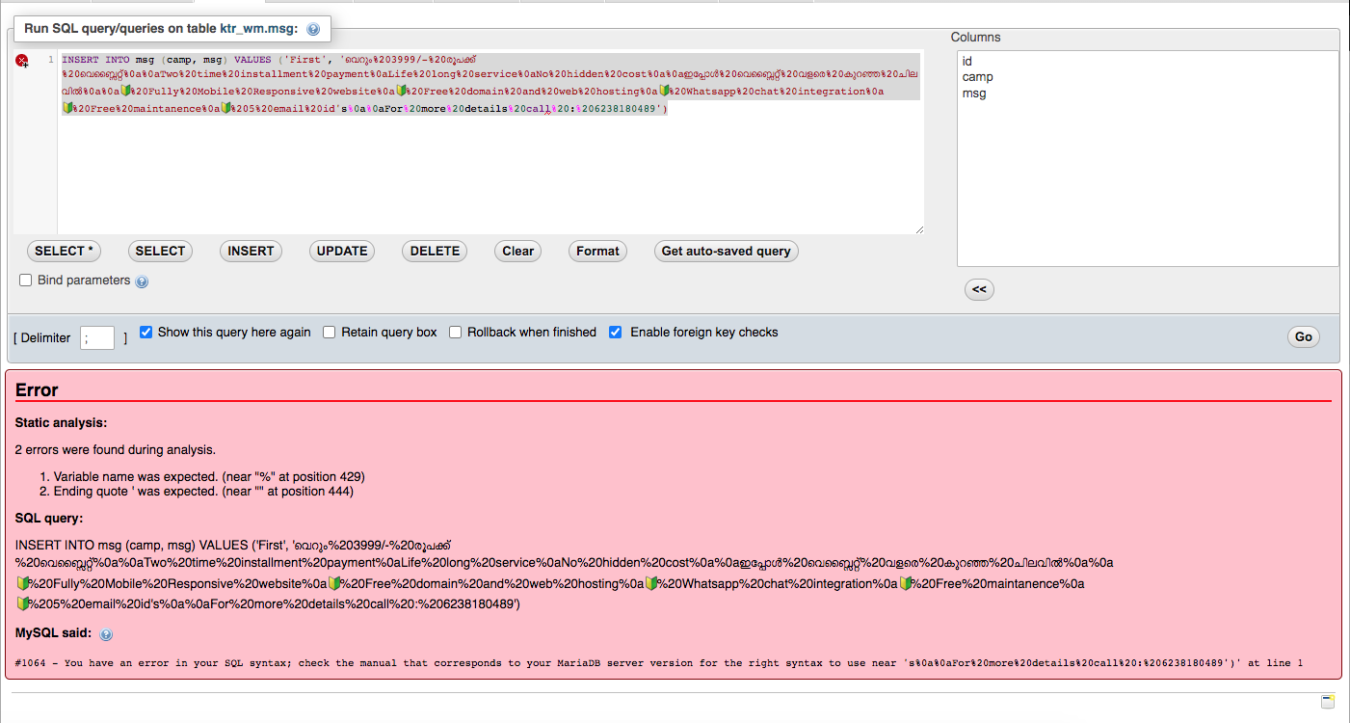Retrieve the auto-saved query
Image resolution: width=1350 pixels, height=723 pixels.
726,251
